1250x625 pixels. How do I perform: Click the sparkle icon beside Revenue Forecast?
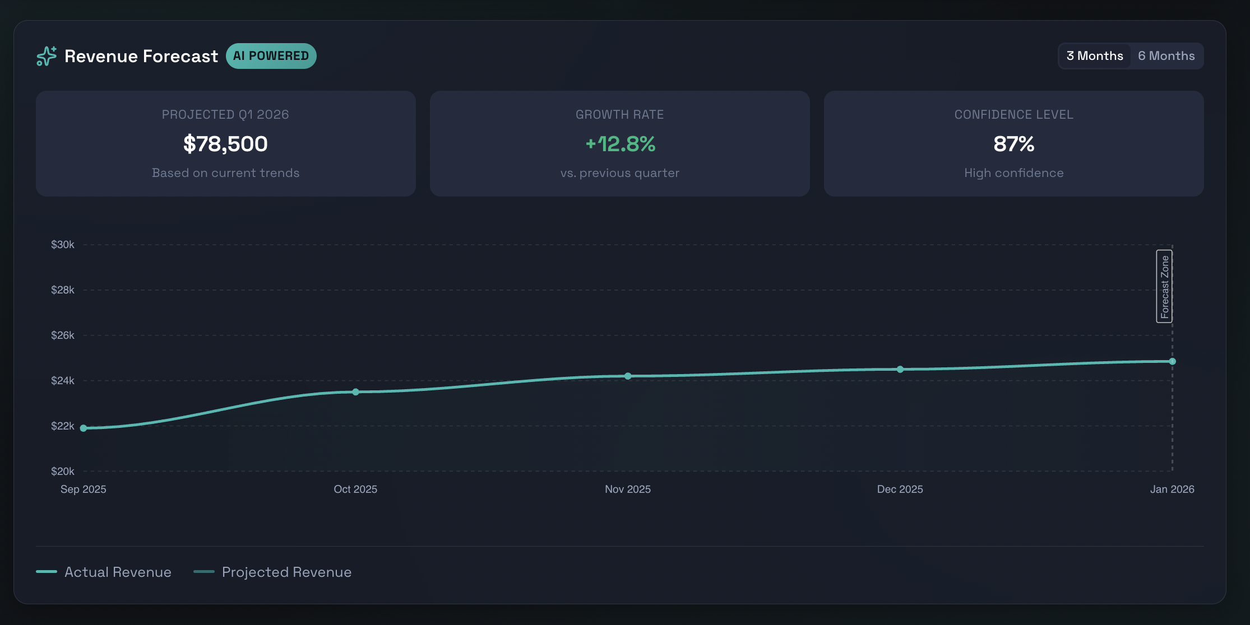(47, 56)
